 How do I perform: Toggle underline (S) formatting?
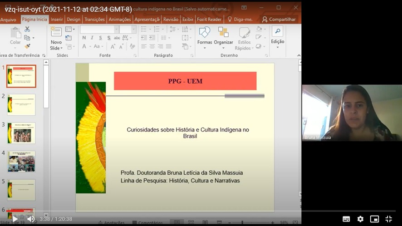[100, 38]
